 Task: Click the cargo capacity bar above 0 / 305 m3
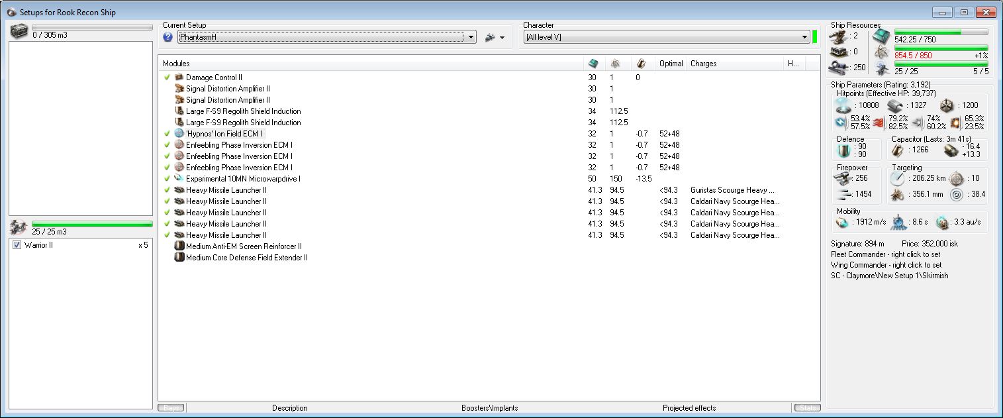(92, 27)
